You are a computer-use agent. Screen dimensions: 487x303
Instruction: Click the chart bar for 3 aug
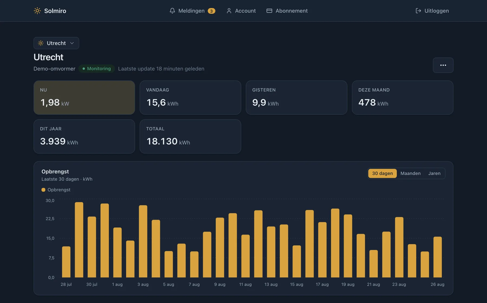[143, 241]
